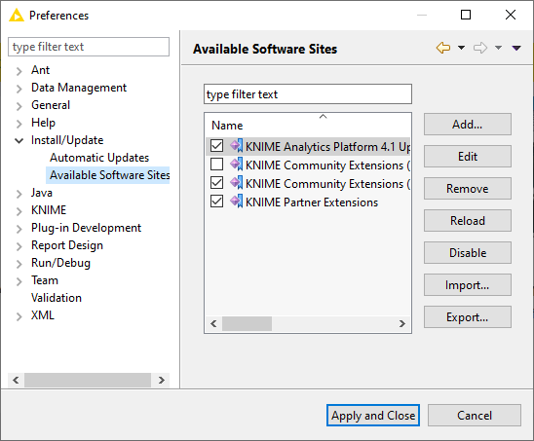
Task: Expand the KNIME preferences category
Action: pos(19,211)
